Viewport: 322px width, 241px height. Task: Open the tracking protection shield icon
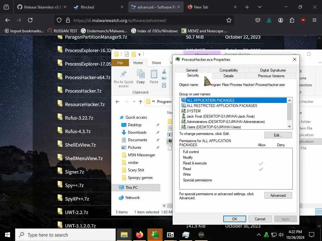coord(59,20)
